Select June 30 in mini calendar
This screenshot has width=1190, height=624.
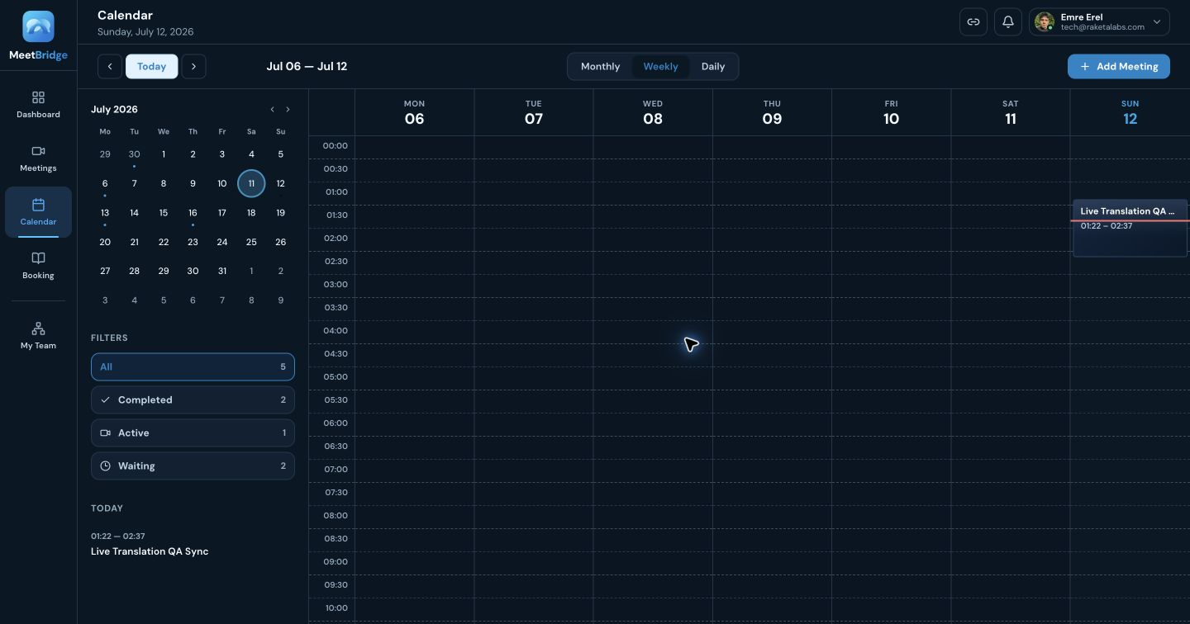click(x=134, y=154)
